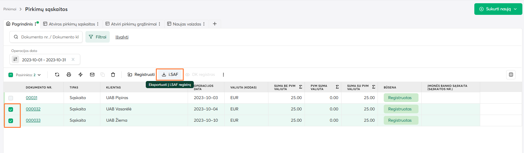Click the envelope email icon

pos(92,75)
